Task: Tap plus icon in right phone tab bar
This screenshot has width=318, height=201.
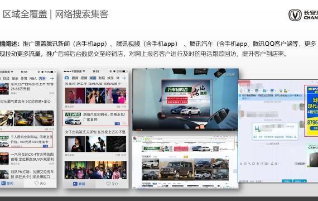Action: pos(124,78)
